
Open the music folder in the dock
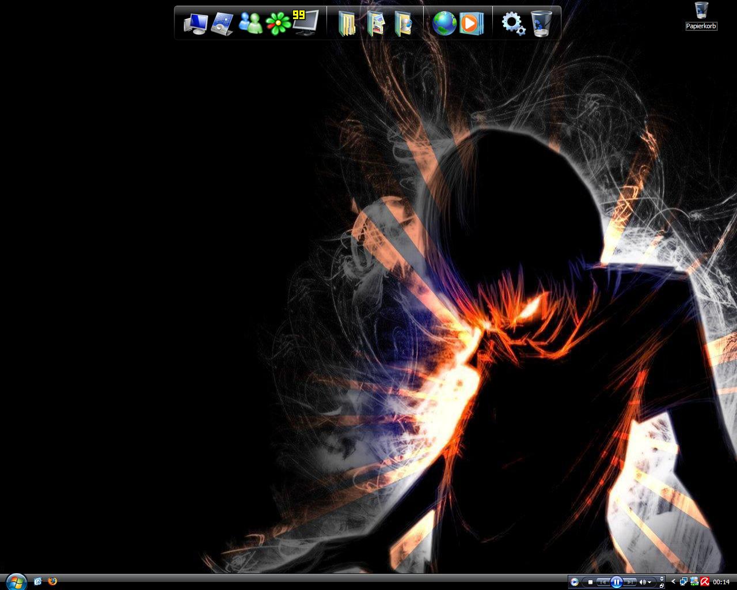(404, 24)
